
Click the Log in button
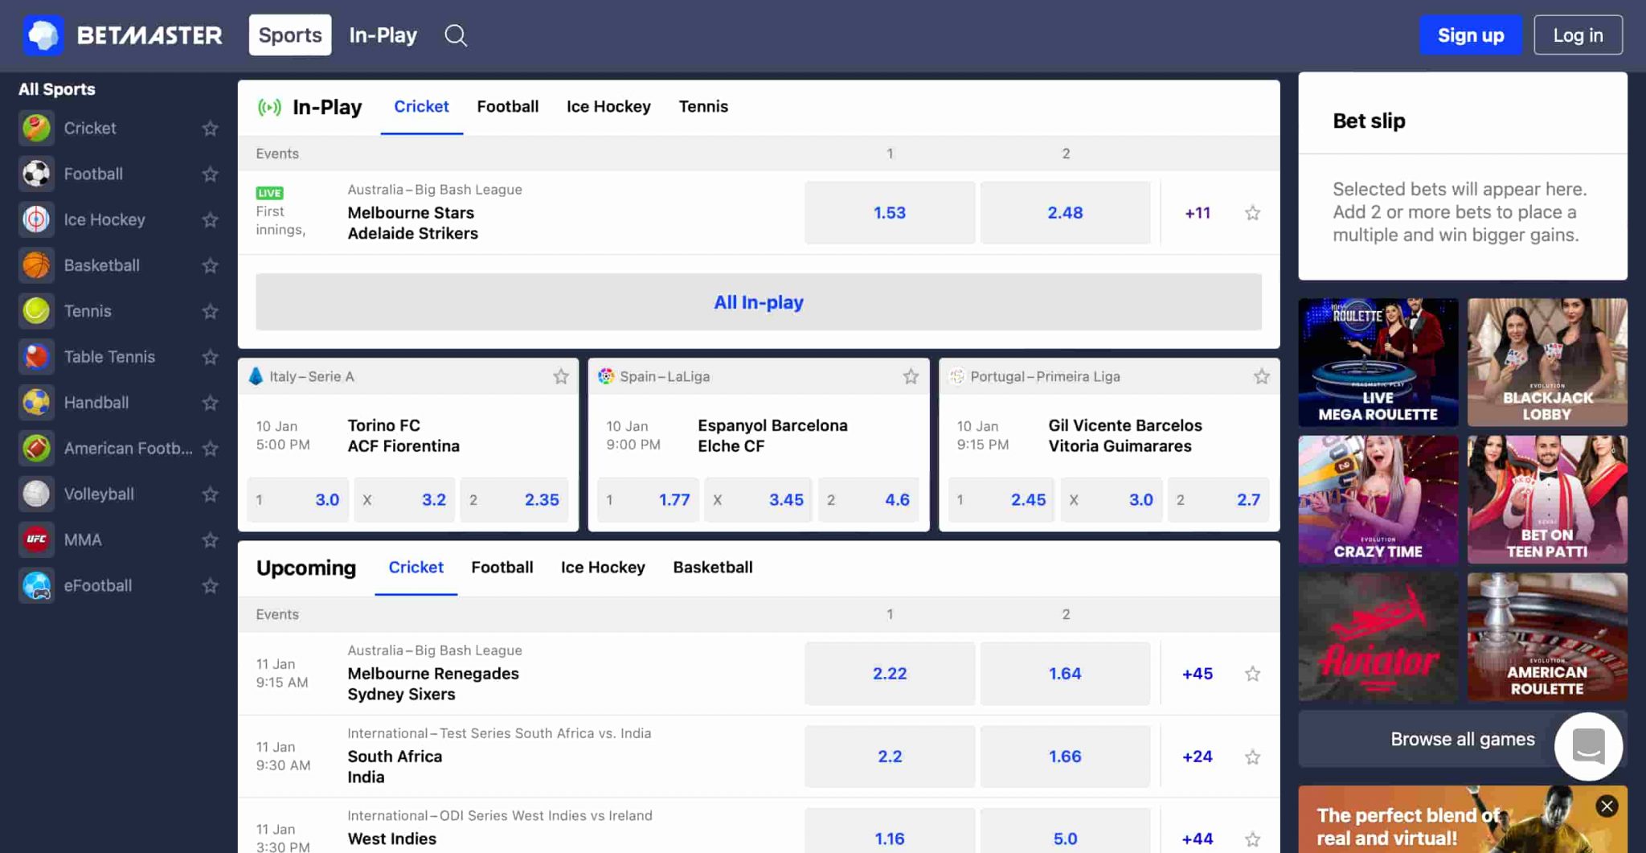click(1578, 35)
